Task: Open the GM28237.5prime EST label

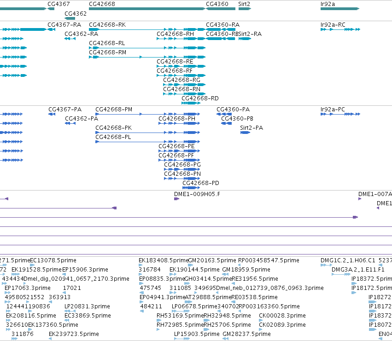Action: pyautogui.click(x=246, y=334)
